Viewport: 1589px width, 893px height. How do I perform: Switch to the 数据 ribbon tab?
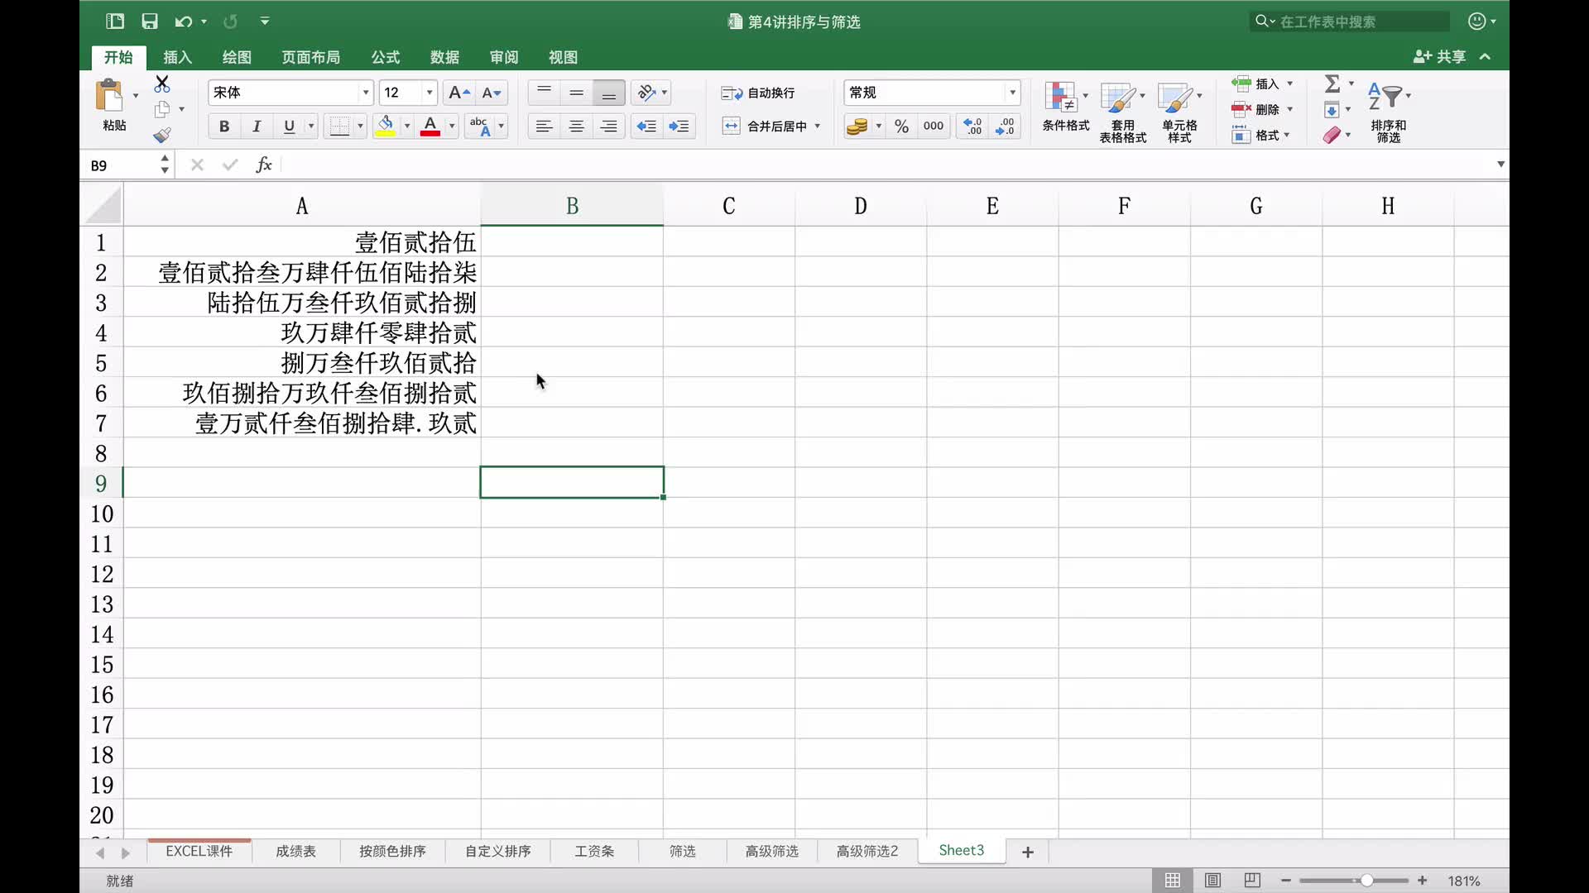pos(444,57)
